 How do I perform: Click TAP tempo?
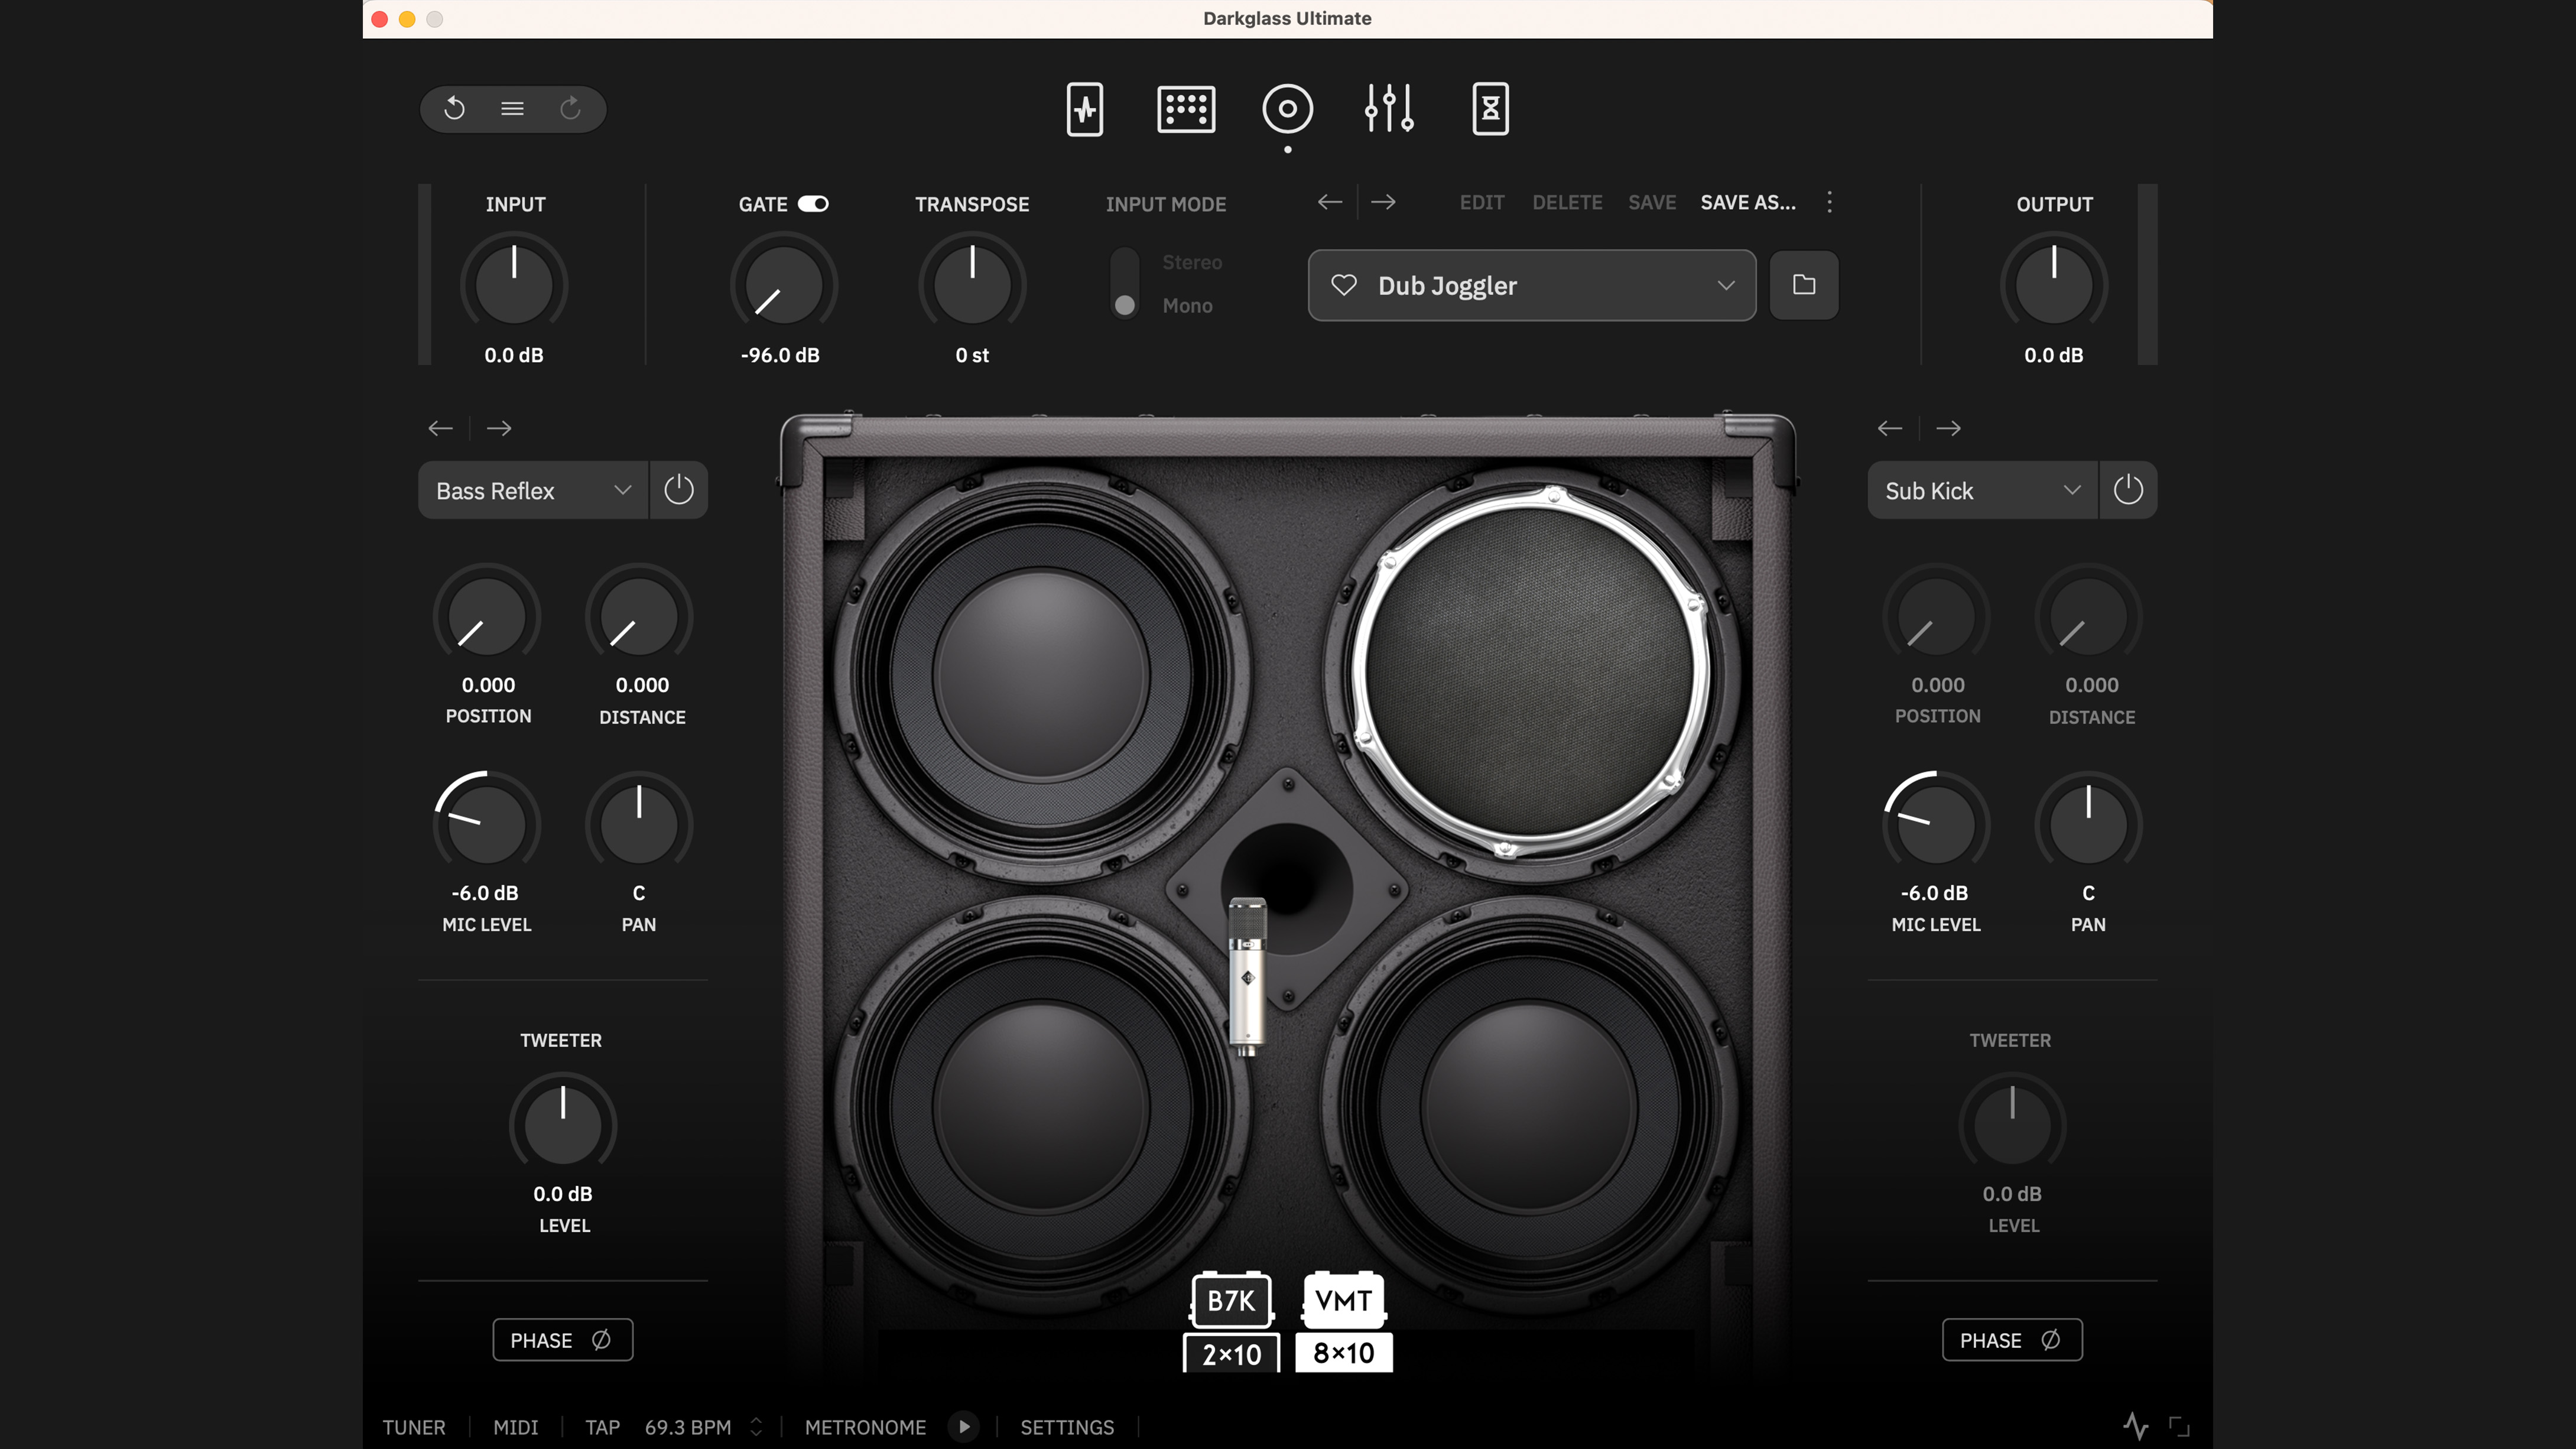point(602,1427)
